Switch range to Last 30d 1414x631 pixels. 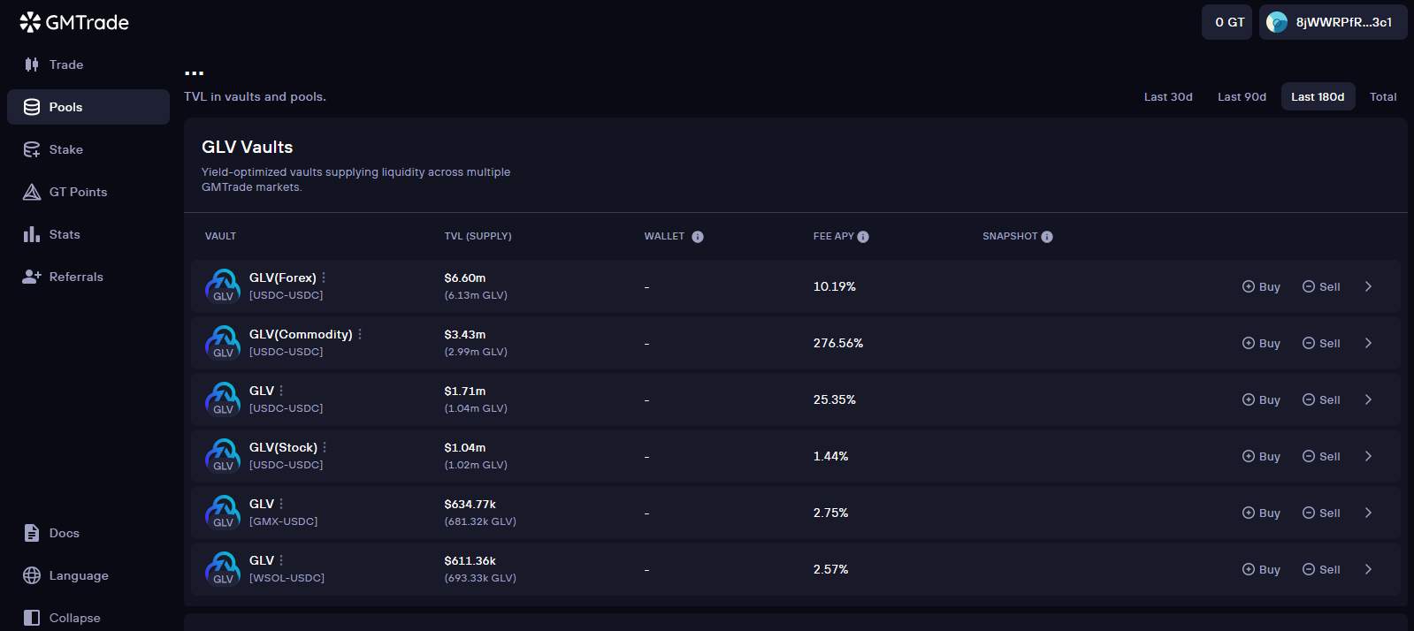1168,96
